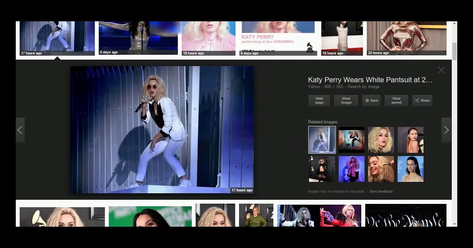The height and width of the screenshot is (248, 473).
Task: Open the top-row thumbnail labeled '16 hours ago'
Action: 342,38
